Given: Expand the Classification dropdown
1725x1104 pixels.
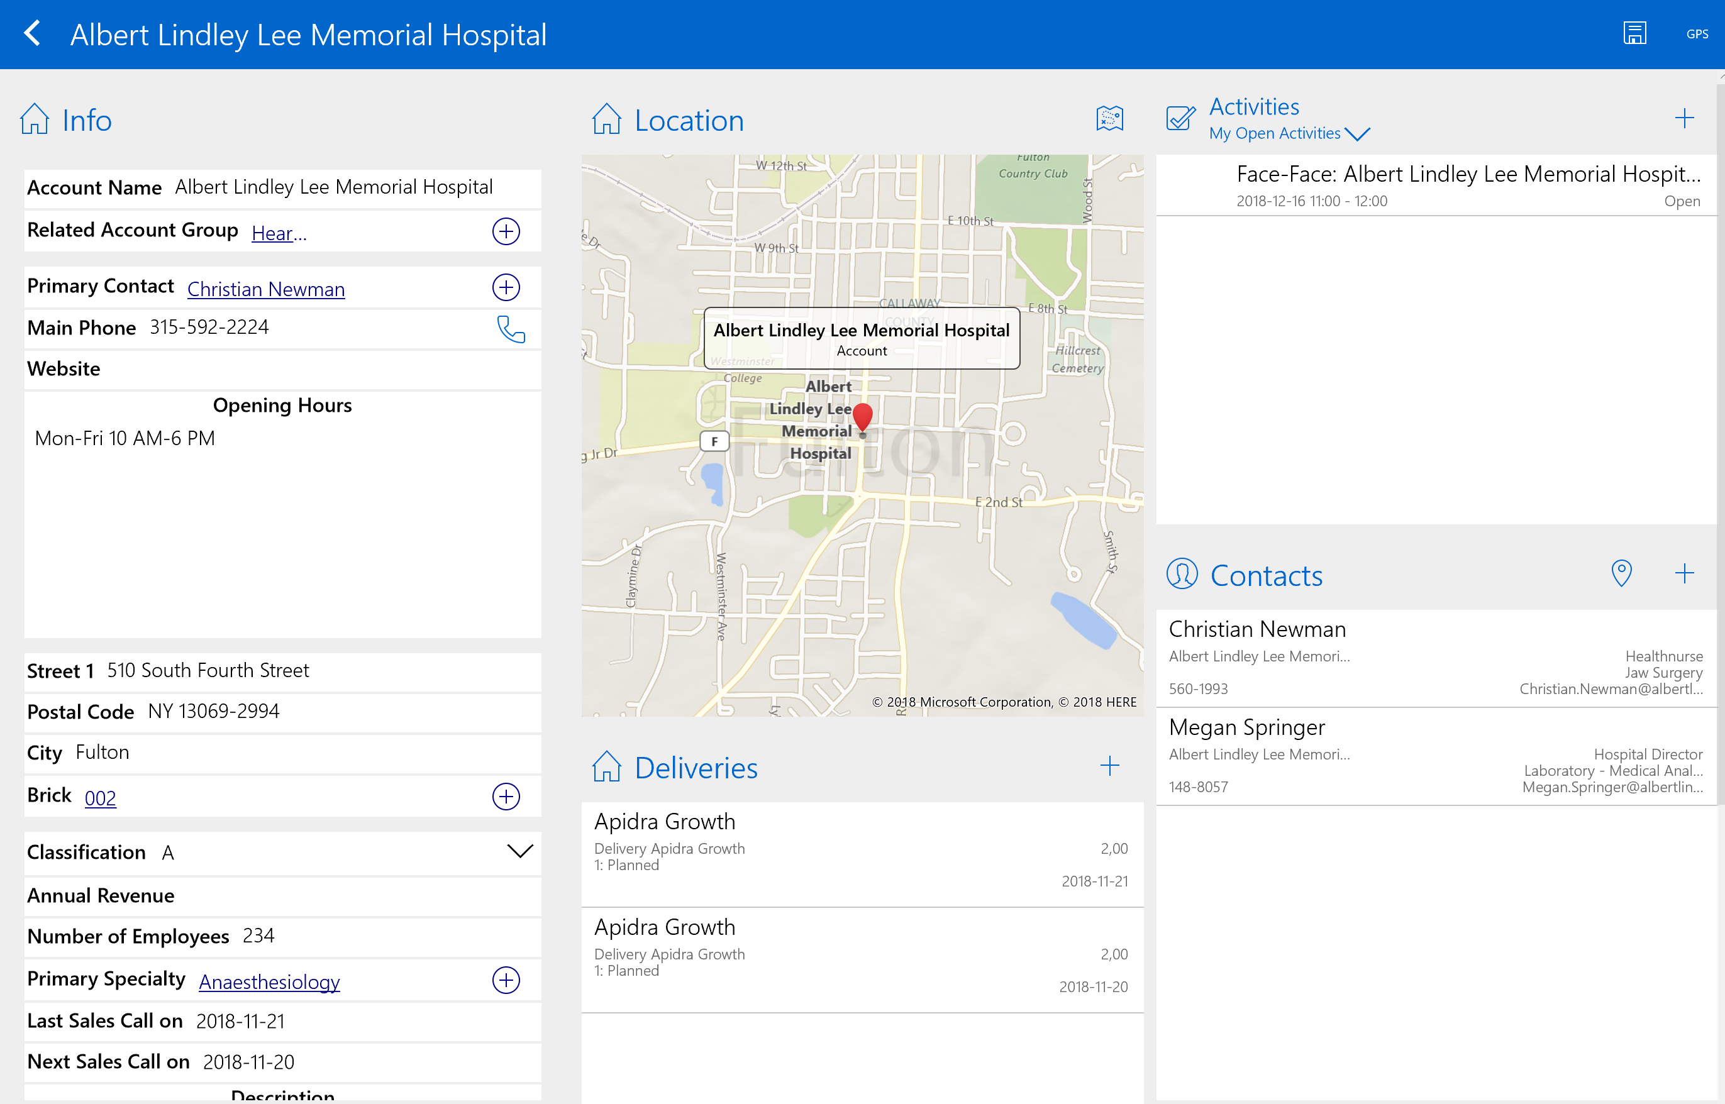Looking at the screenshot, I should tap(521, 851).
